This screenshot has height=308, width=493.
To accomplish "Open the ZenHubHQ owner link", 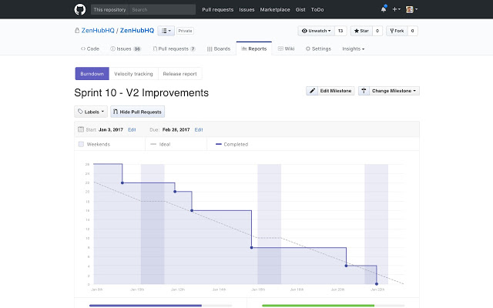I will click(98, 31).
